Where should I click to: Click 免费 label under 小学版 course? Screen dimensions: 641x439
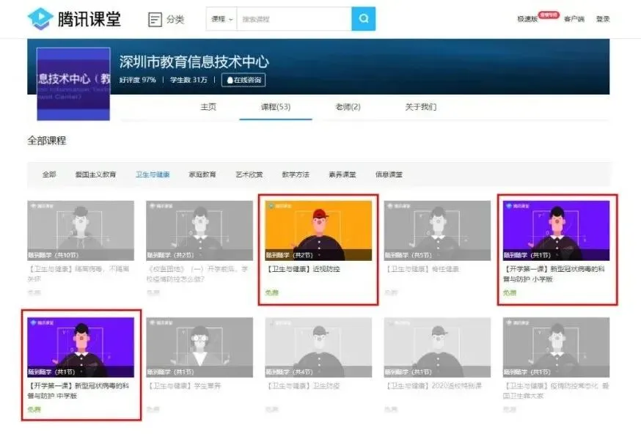tap(510, 293)
